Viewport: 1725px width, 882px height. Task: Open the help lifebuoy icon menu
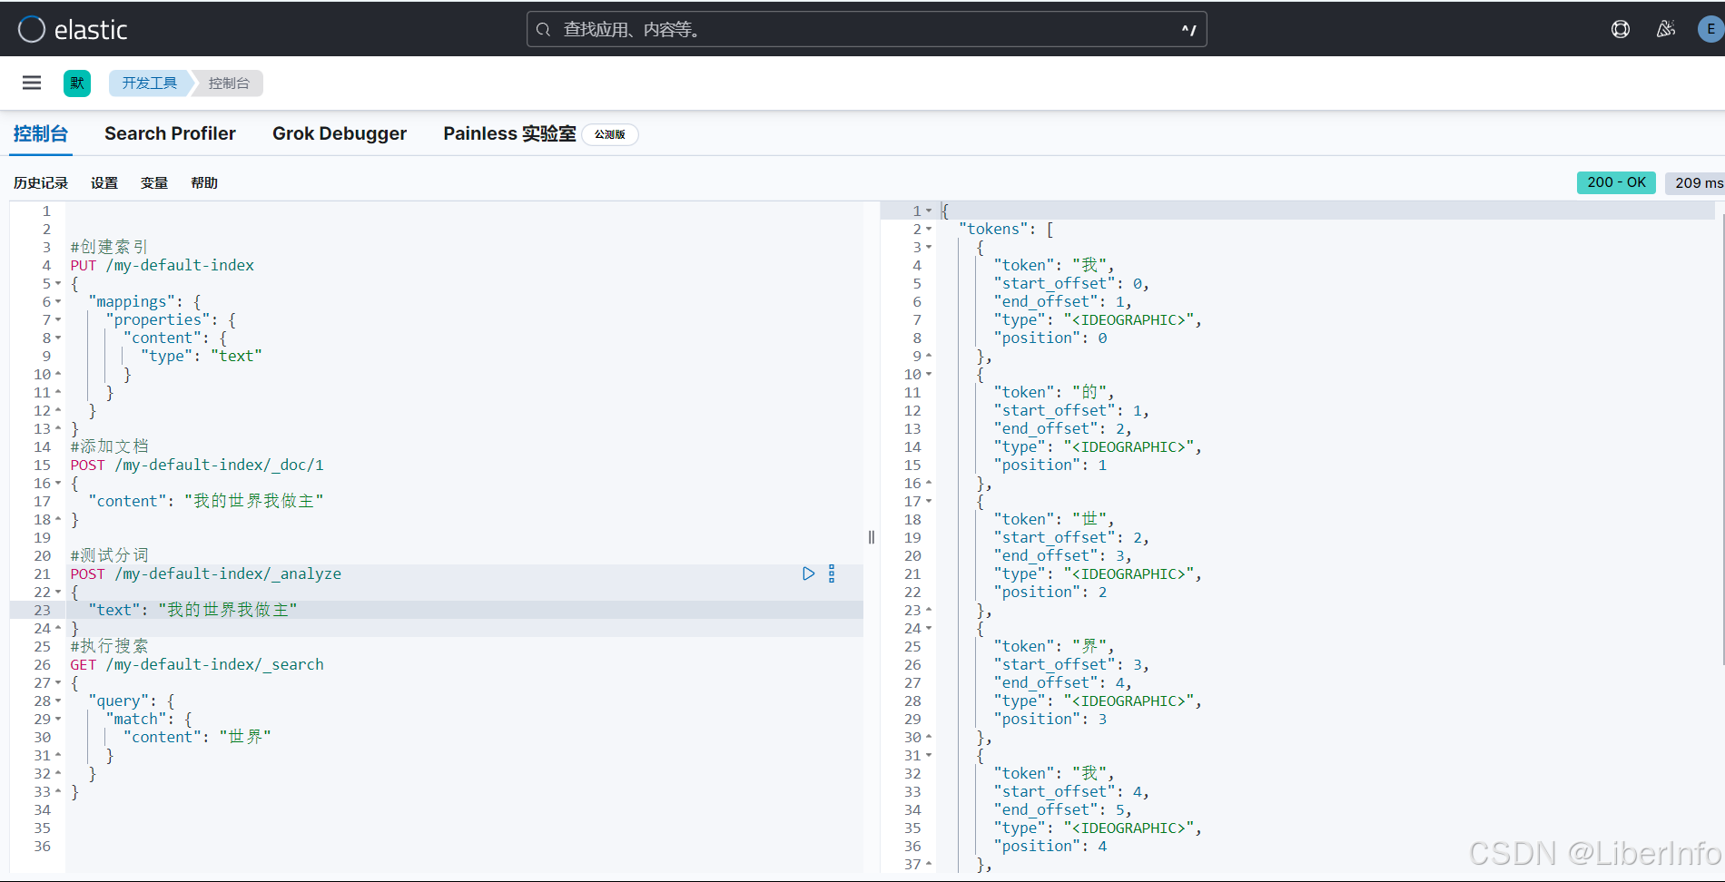coord(1621,29)
